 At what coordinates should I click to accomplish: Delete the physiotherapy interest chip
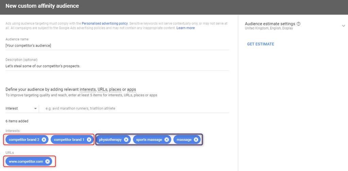click(x=126, y=139)
